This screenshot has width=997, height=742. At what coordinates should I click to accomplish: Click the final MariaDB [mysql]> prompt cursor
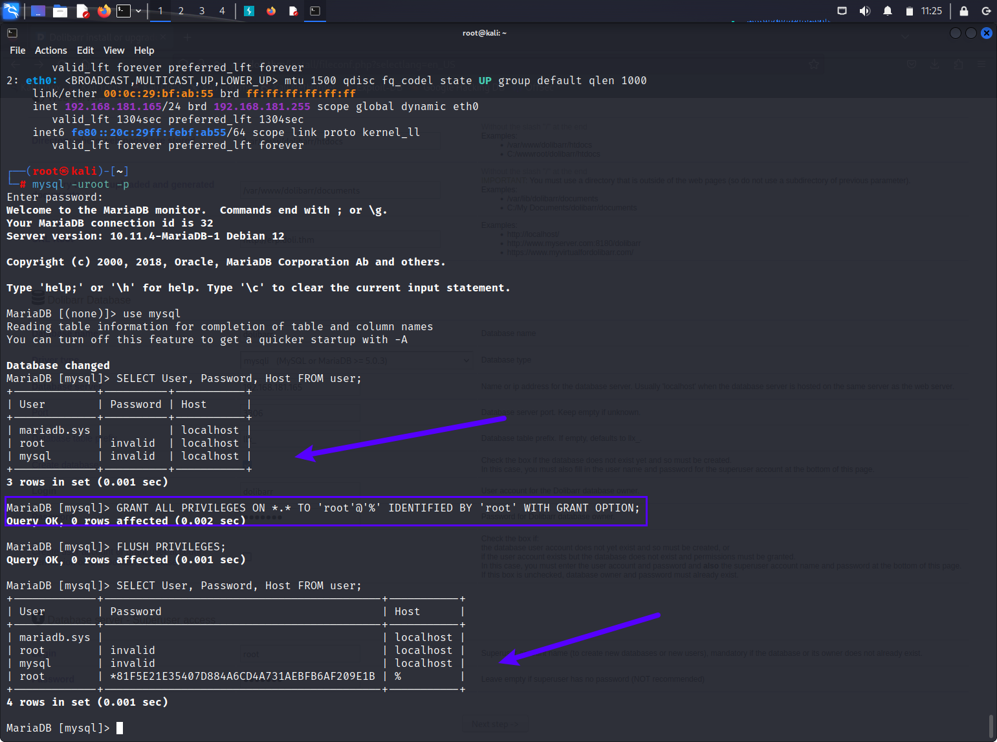pos(120,728)
